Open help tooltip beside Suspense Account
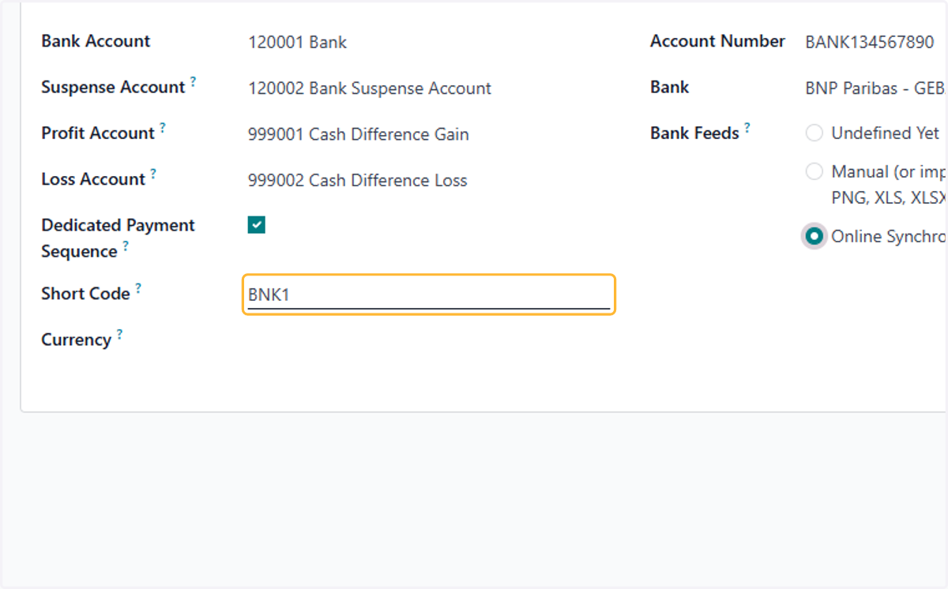This screenshot has width=948, height=589. point(194,81)
